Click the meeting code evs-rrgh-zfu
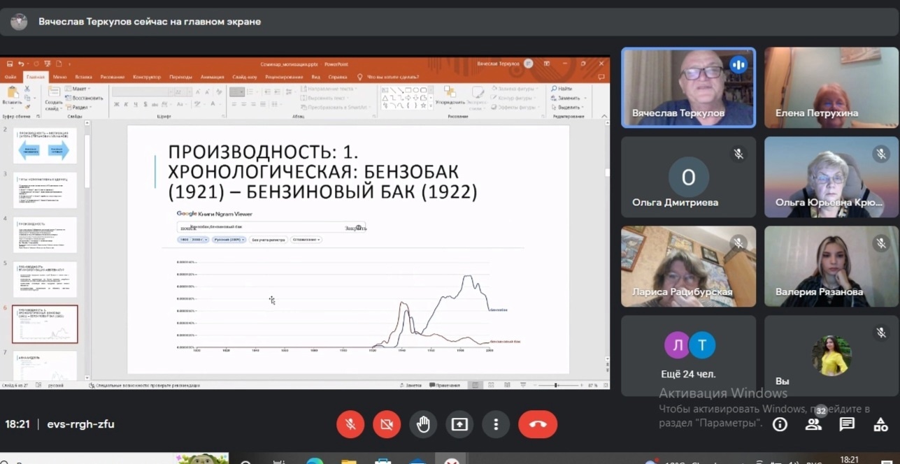This screenshot has height=464, width=900. pos(80,424)
